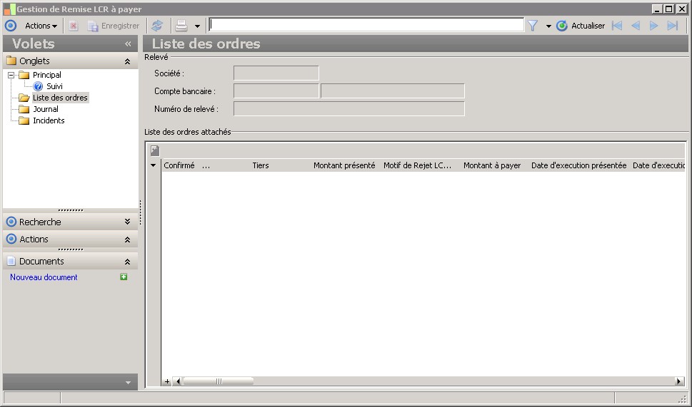Click the printer icon
This screenshot has height=407, width=692.
point(181,26)
